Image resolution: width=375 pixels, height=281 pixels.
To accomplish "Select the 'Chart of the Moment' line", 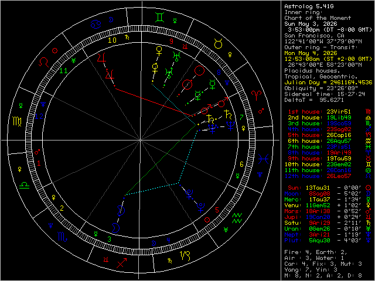I will pos(318,18).
